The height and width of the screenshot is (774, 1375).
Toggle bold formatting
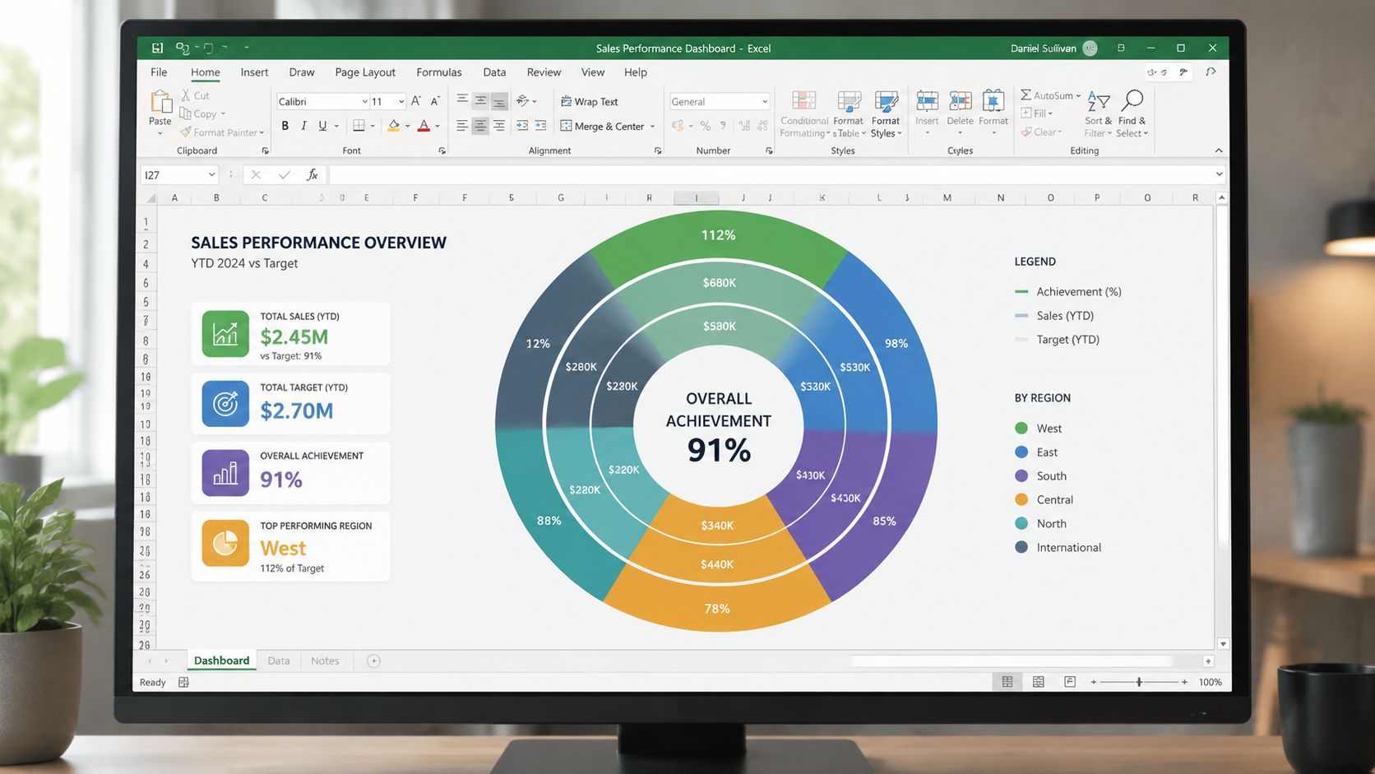pyautogui.click(x=285, y=126)
